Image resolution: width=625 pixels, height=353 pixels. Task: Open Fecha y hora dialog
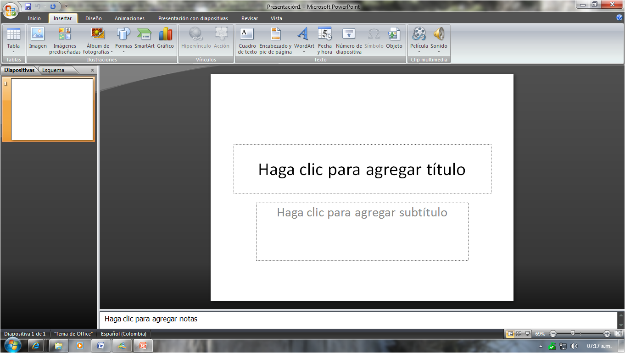coord(325,39)
